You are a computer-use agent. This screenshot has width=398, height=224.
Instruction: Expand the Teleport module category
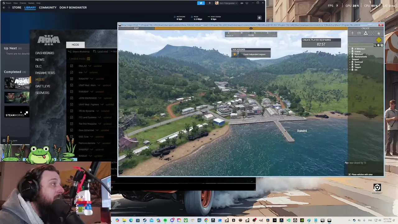(x=350, y=67)
